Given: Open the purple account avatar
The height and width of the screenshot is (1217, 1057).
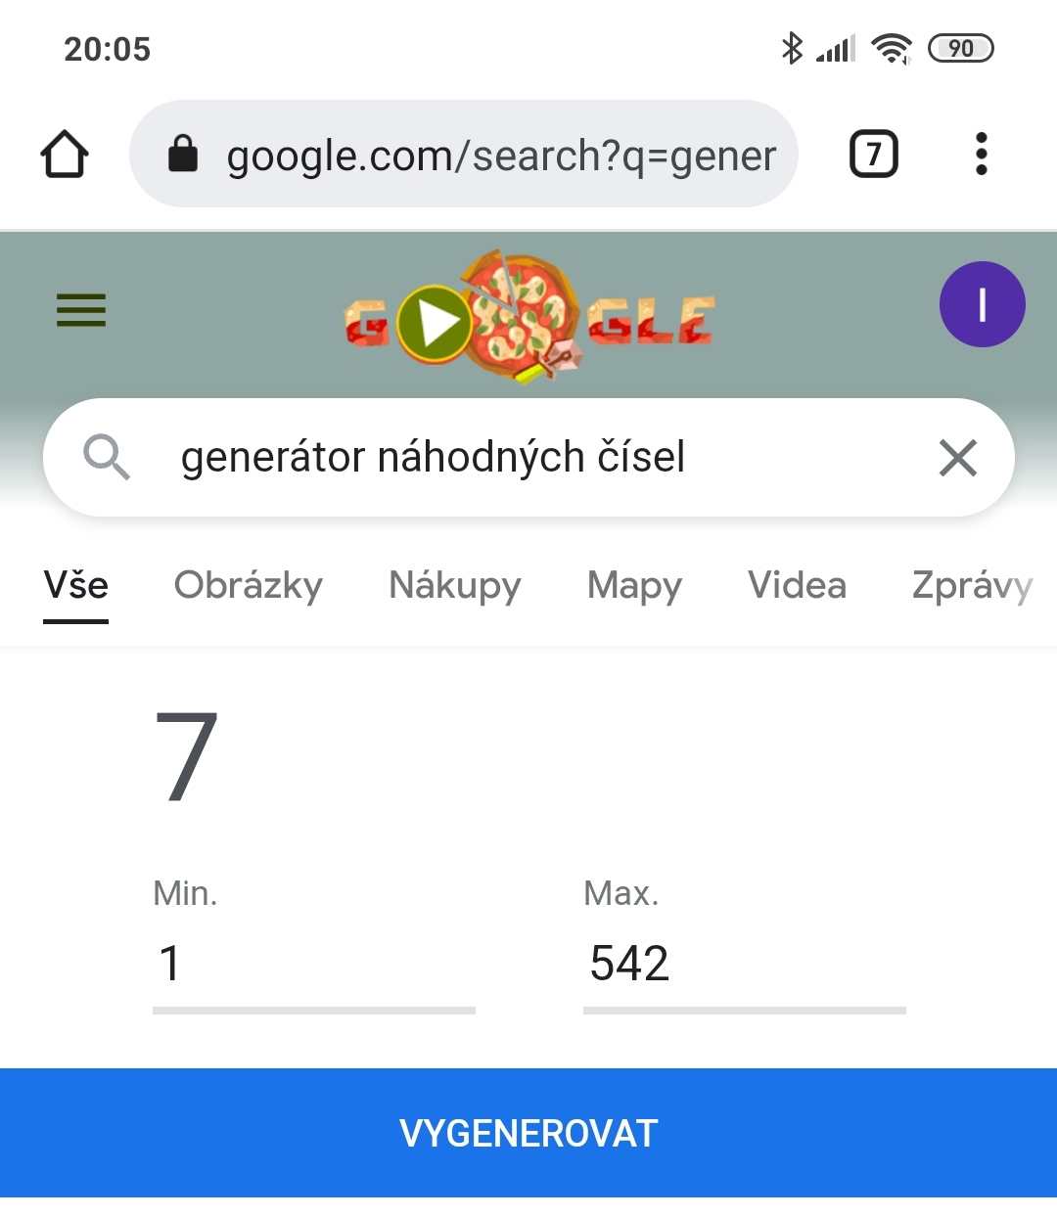Looking at the screenshot, I should point(982,304).
